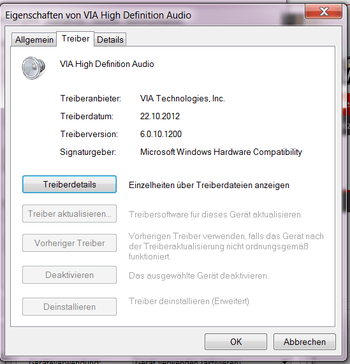350x364 pixels.
Task: Switch to the Allgemein tab
Action: [x=34, y=40]
